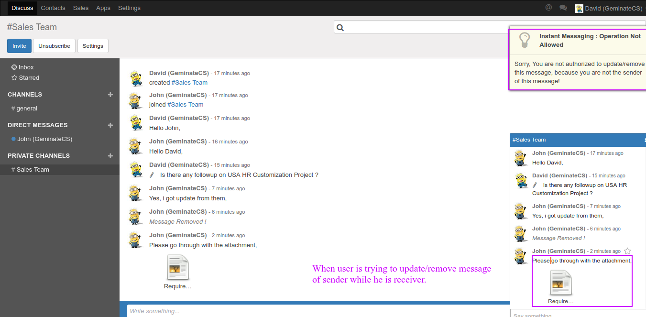This screenshot has width=646, height=317.
Task: Click the lightbulb icon in notification
Action: click(525, 40)
